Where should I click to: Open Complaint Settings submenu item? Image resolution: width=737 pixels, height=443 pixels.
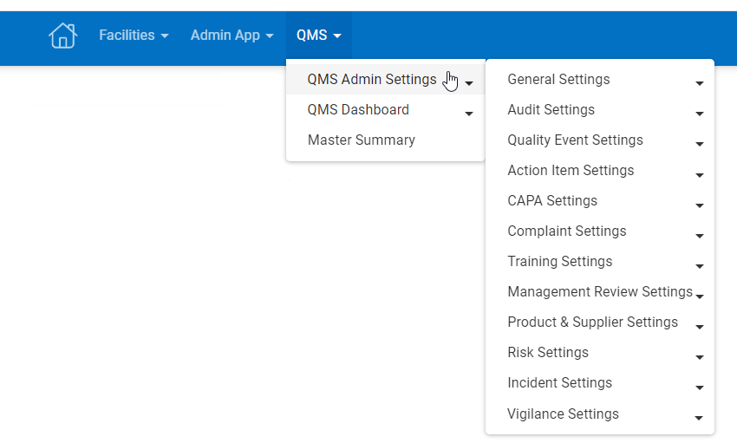566,231
